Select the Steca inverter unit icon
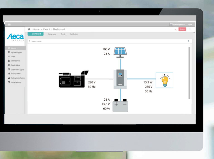This screenshot has height=159, width=214. [x=120, y=79]
